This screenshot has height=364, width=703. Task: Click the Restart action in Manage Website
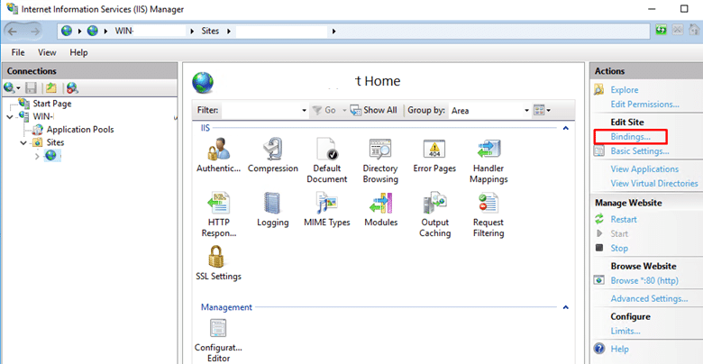(x=623, y=219)
